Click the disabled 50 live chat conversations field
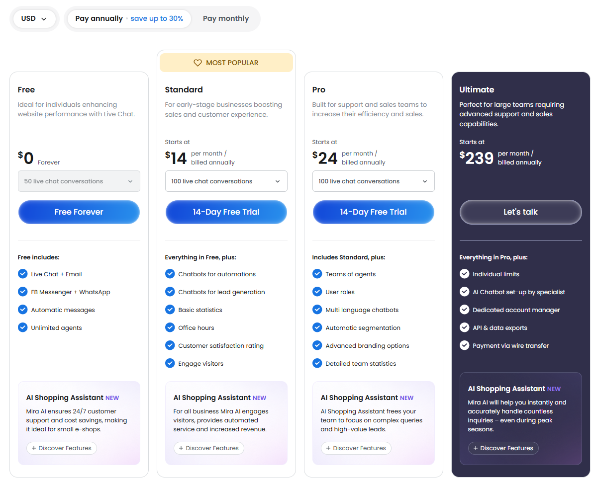Image resolution: width=595 pixels, height=480 pixels. [79, 181]
